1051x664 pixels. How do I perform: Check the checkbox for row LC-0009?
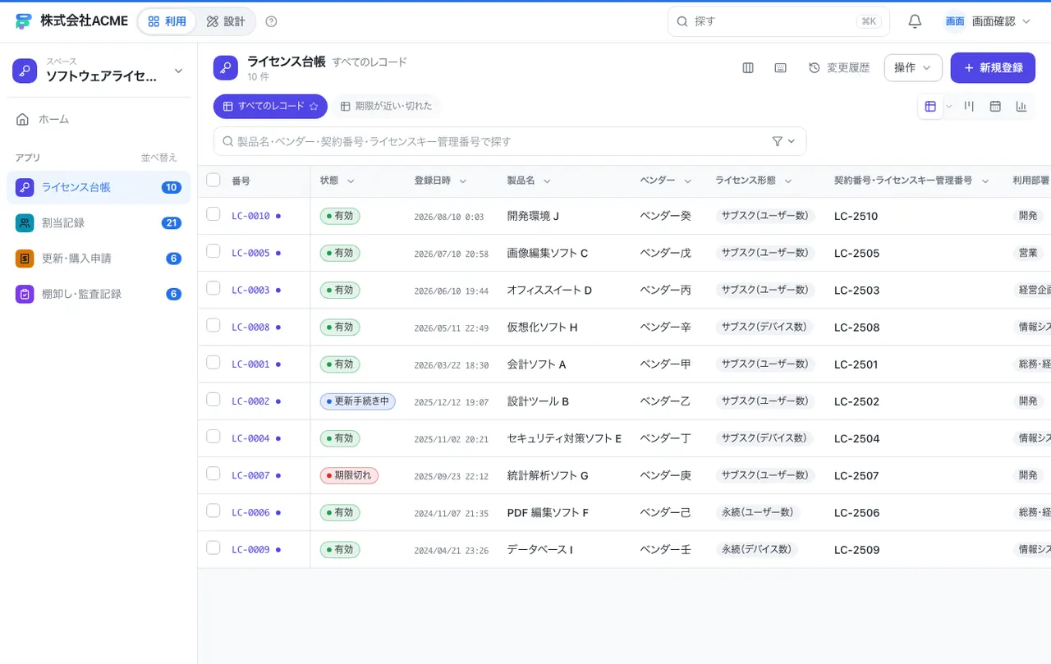tap(213, 547)
